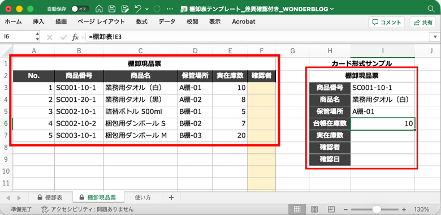Viewport: 441px width, 215px height.
Task: Click the 共有 share button
Action: (x=423, y=23)
